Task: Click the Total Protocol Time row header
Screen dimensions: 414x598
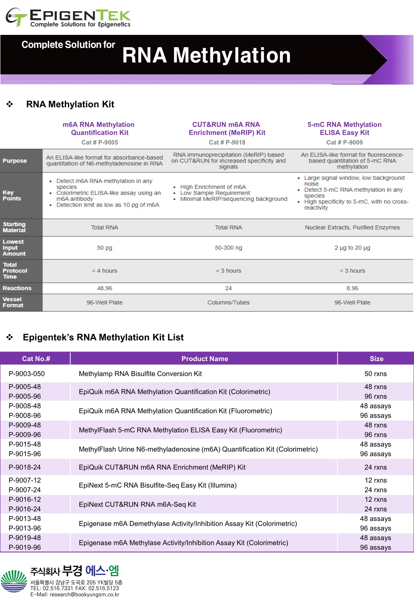Action: pos(21,271)
